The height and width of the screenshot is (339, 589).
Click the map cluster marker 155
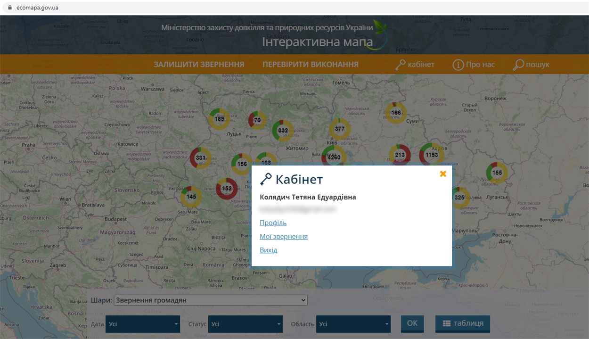pos(497,173)
